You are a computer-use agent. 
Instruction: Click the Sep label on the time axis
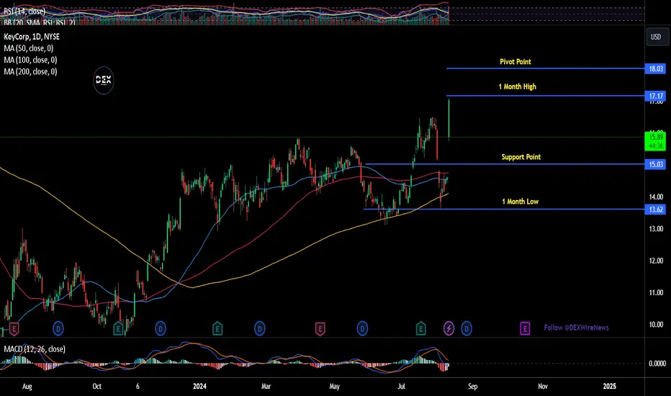(x=472, y=387)
